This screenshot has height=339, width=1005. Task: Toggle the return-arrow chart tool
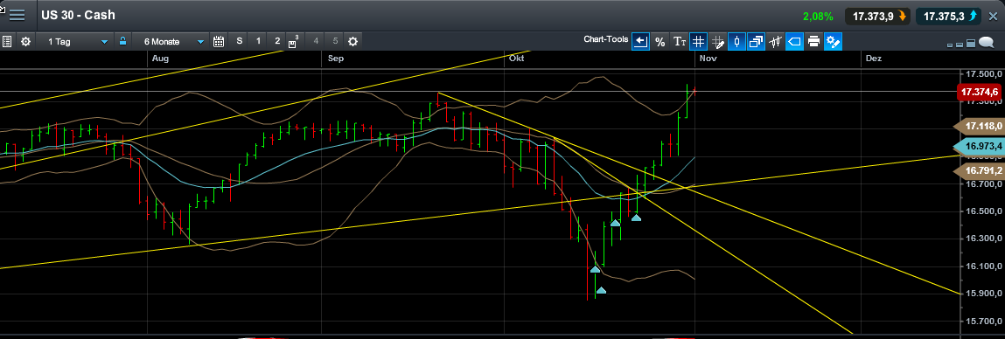(x=640, y=42)
